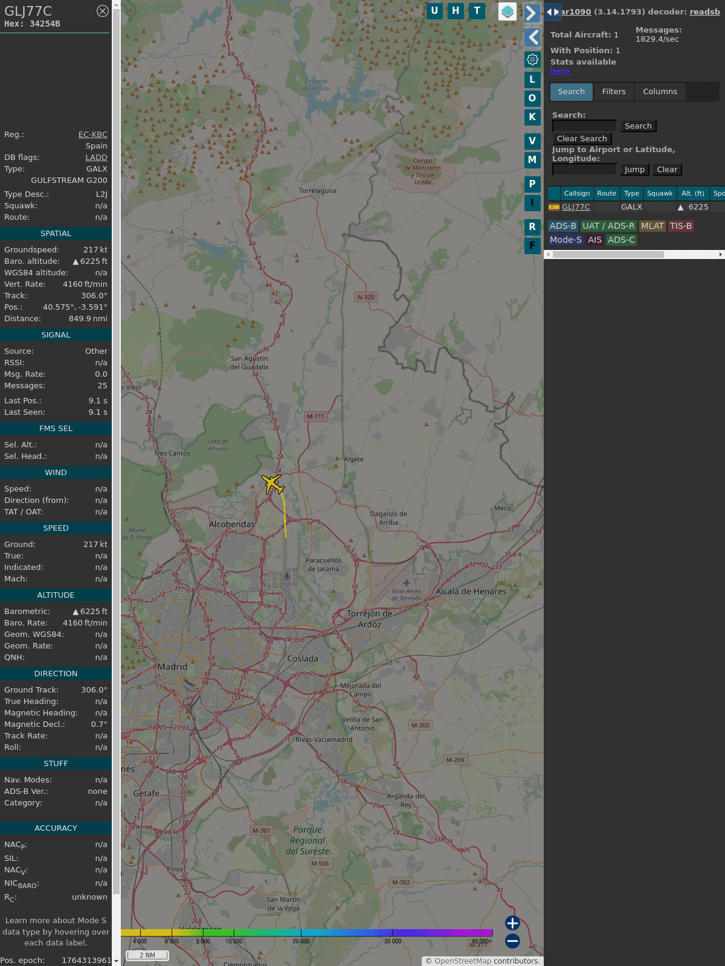Toggle the M map button
725x966 pixels.
(x=532, y=160)
